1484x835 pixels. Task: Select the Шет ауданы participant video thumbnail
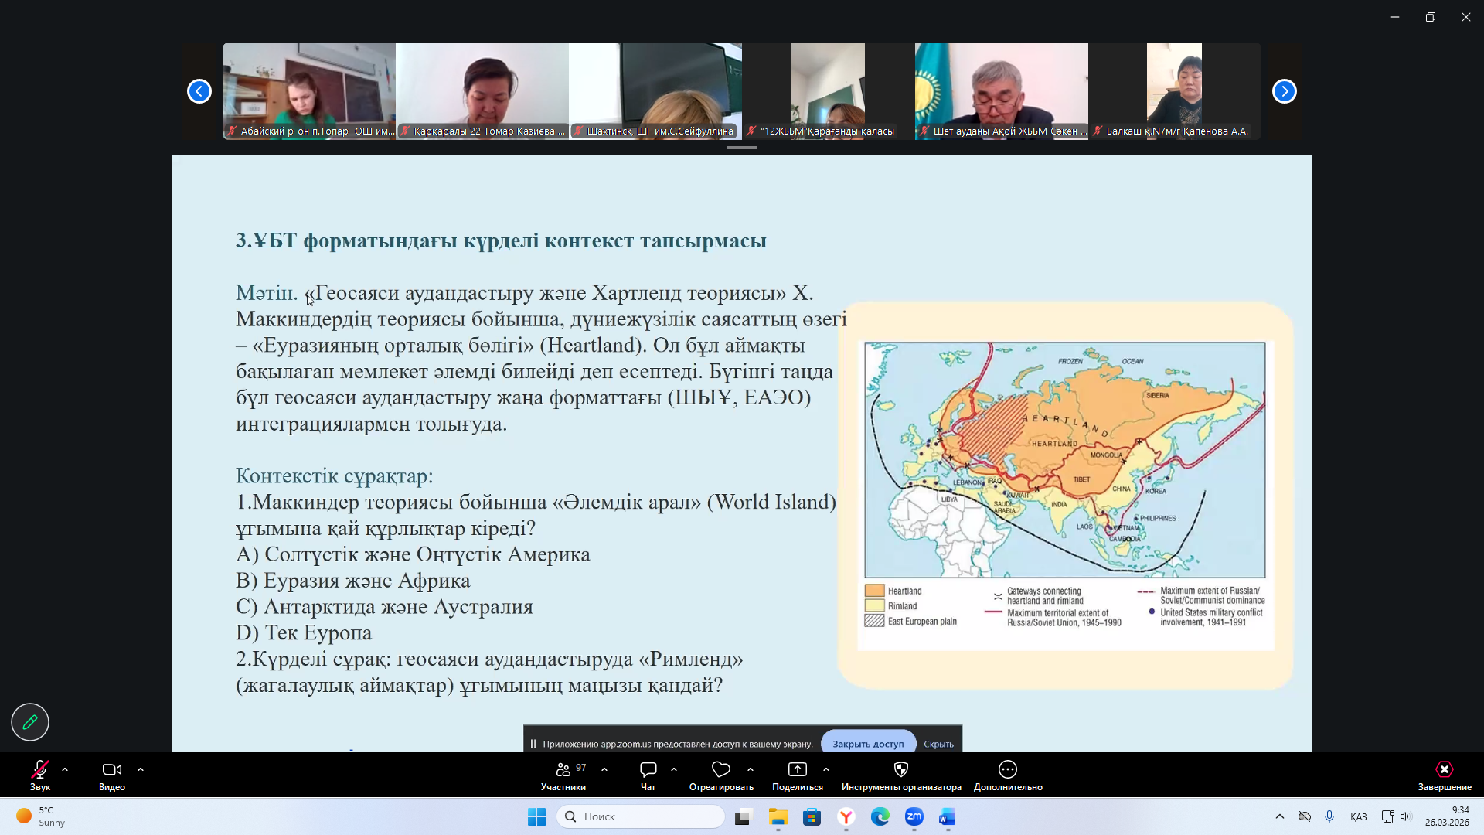pyautogui.click(x=1001, y=89)
